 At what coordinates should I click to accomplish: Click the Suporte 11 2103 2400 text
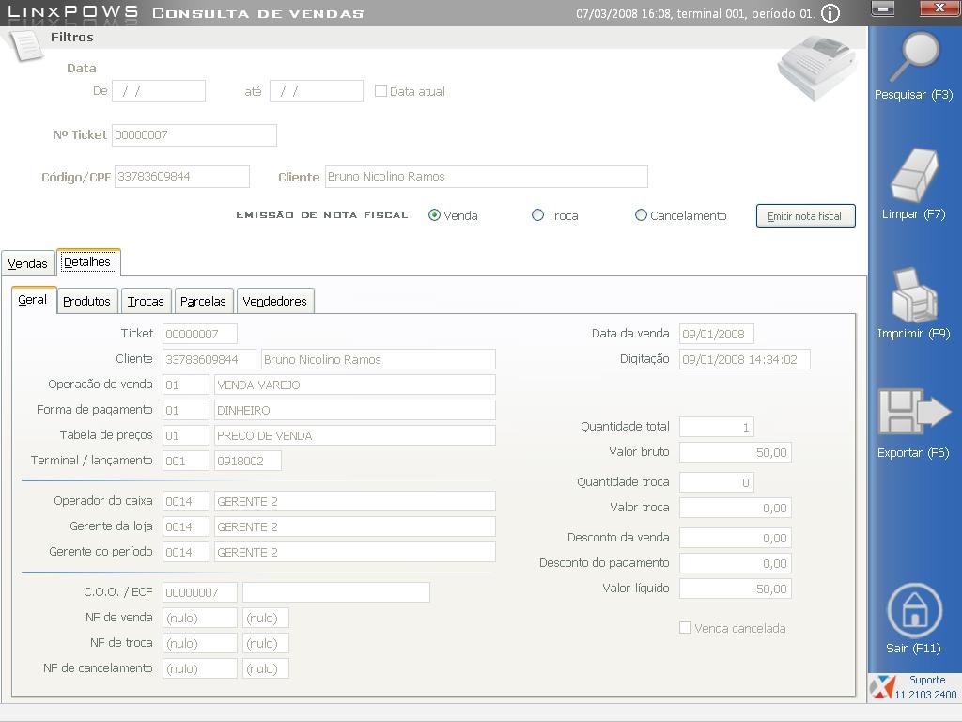[926, 687]
